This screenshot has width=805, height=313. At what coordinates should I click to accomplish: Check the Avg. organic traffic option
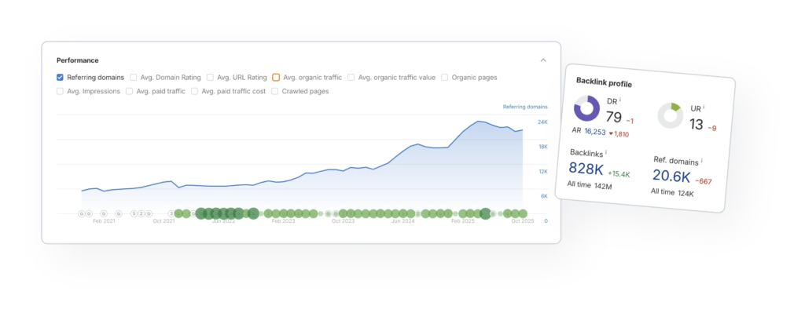[x=276, y=78]
